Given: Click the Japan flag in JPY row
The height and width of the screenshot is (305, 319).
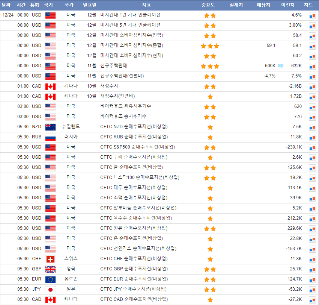Looking at the screenshot, I should coord(50,290).
